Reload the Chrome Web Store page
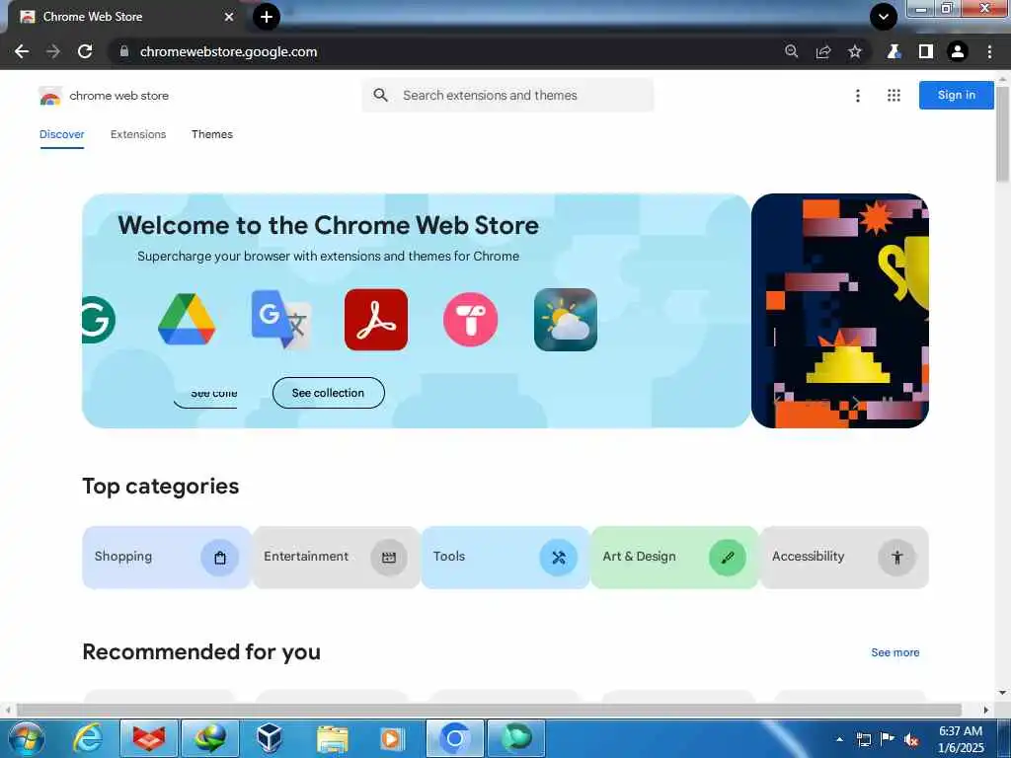Screen dimensions: 1011x758 85,51
